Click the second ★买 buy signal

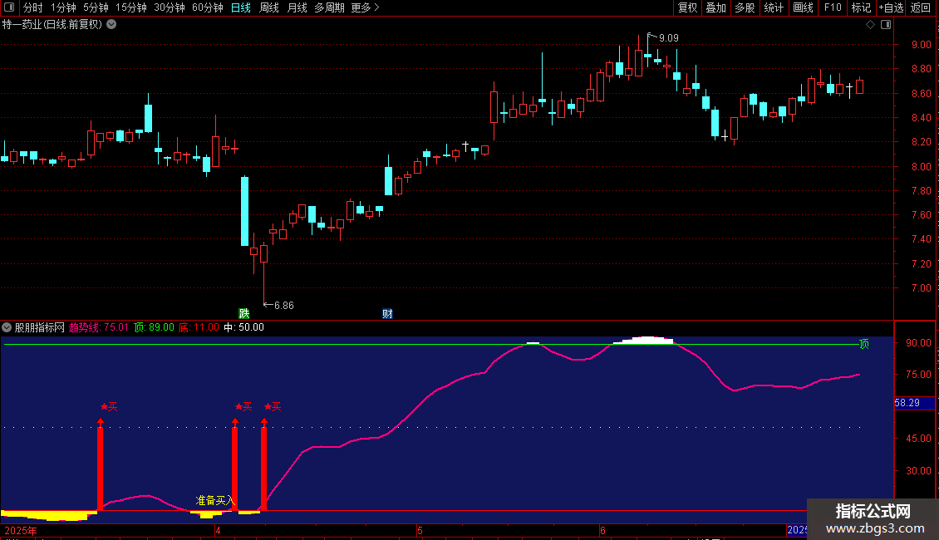coord(243,406)
